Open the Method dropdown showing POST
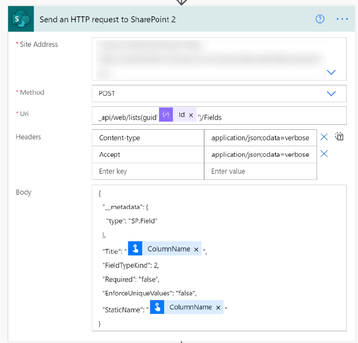Screen dimensions: 358x343 (x=331, y=94)
